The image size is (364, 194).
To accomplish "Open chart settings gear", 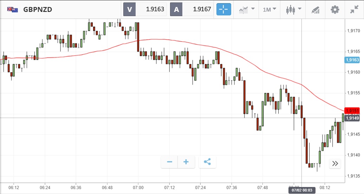I will [x=335, y=9].
